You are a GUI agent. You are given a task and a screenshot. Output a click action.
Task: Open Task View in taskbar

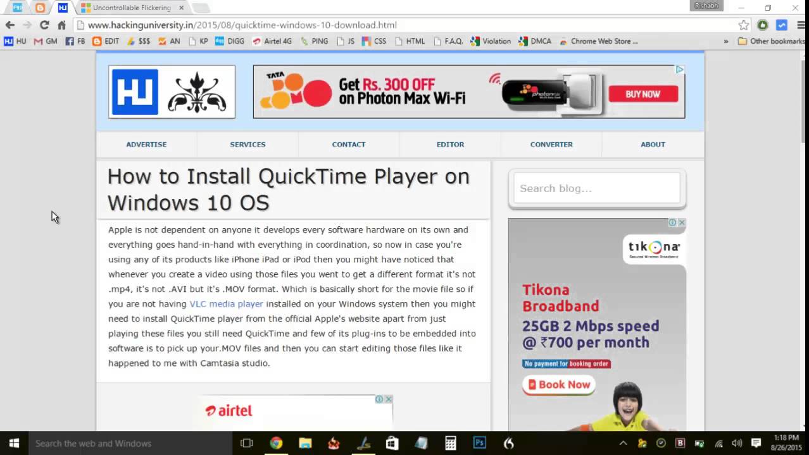click(x=247, y=444)
